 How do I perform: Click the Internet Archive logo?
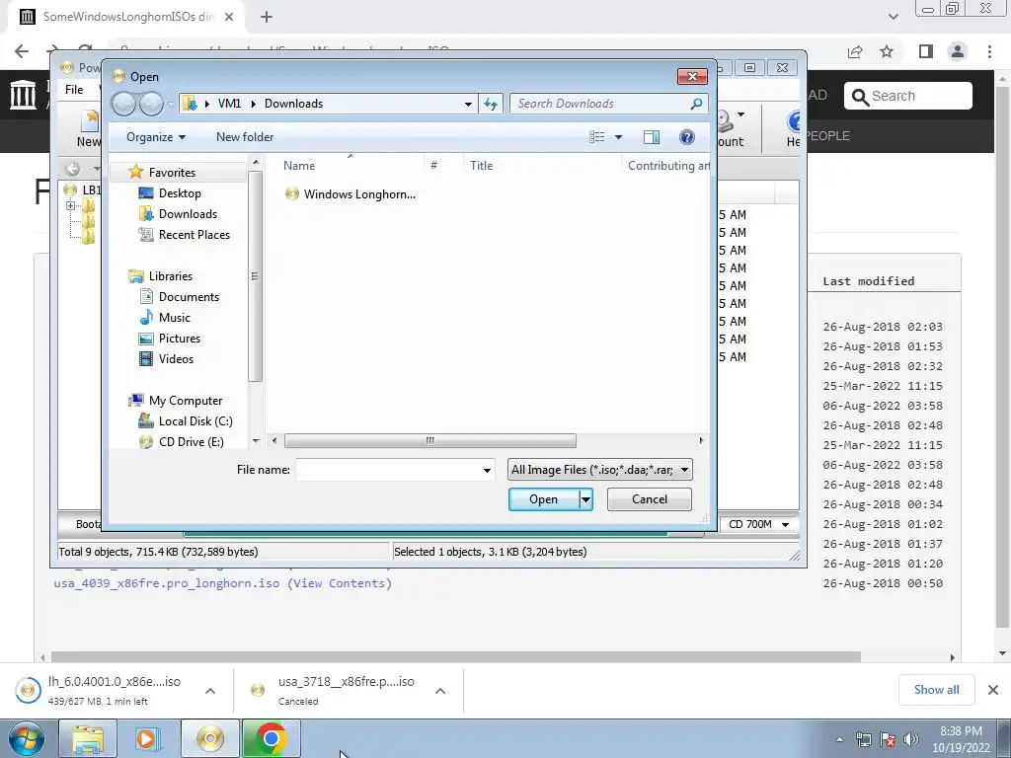[24, 94]
